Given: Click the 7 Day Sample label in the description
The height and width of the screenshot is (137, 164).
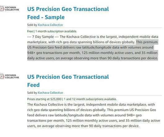Looking at the screenshot, I should 43,37.
